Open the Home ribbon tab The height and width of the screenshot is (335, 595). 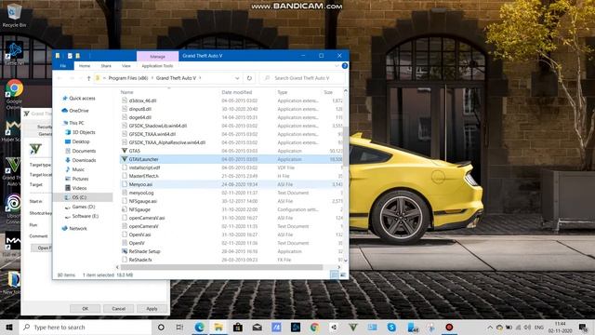(x=85, y=66)
